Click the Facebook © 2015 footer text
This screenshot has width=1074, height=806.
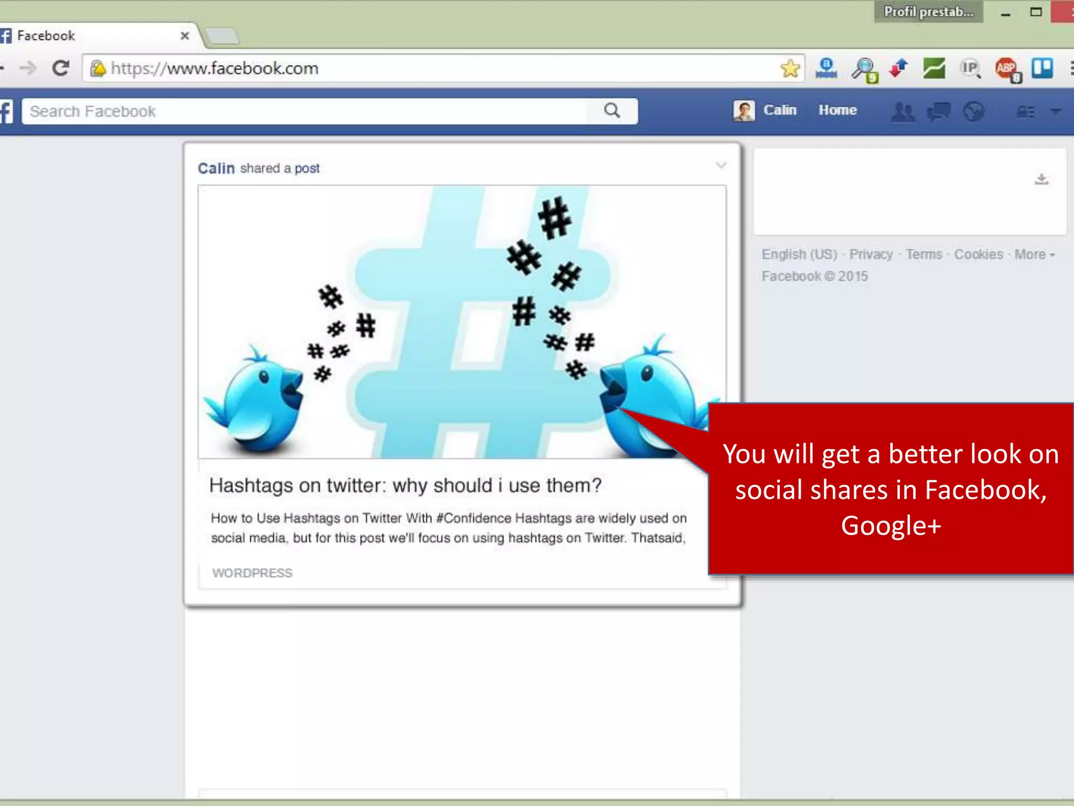814,276
